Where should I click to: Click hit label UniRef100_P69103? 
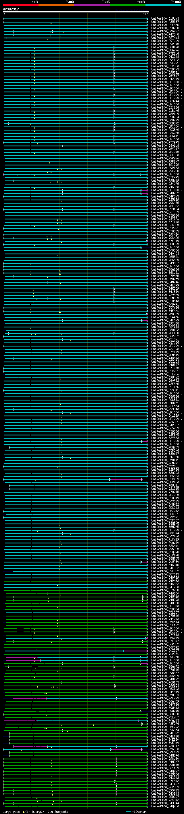tap(165, 682)
